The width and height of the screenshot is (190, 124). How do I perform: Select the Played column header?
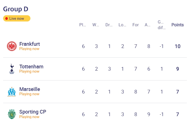coord(83,25)
